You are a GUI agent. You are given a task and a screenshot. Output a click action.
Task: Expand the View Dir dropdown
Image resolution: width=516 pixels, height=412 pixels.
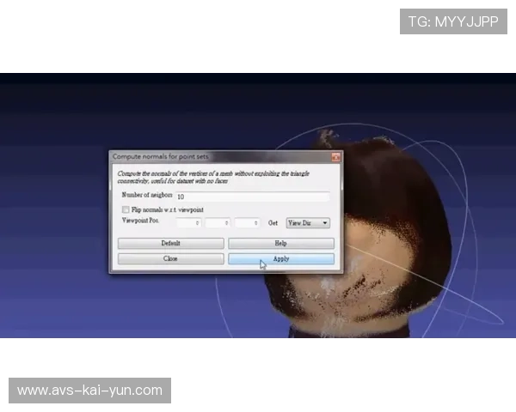pos(308,223)
